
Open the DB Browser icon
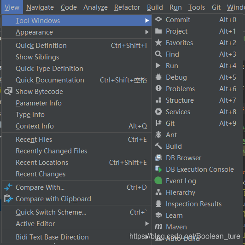click(x=158, y=157)
